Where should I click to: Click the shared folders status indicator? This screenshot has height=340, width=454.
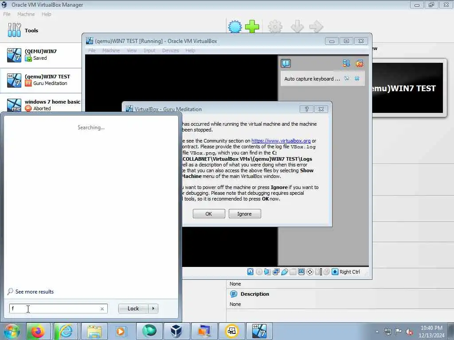click(293, 271)
